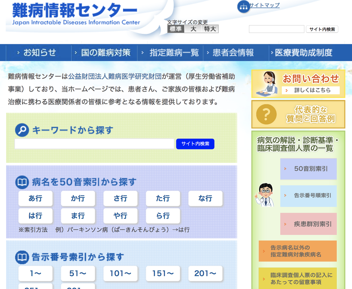The image size is (352, 289).
Task: Click the question mark icon in 代表的な質問と回答例
Action: pos(266,114)
